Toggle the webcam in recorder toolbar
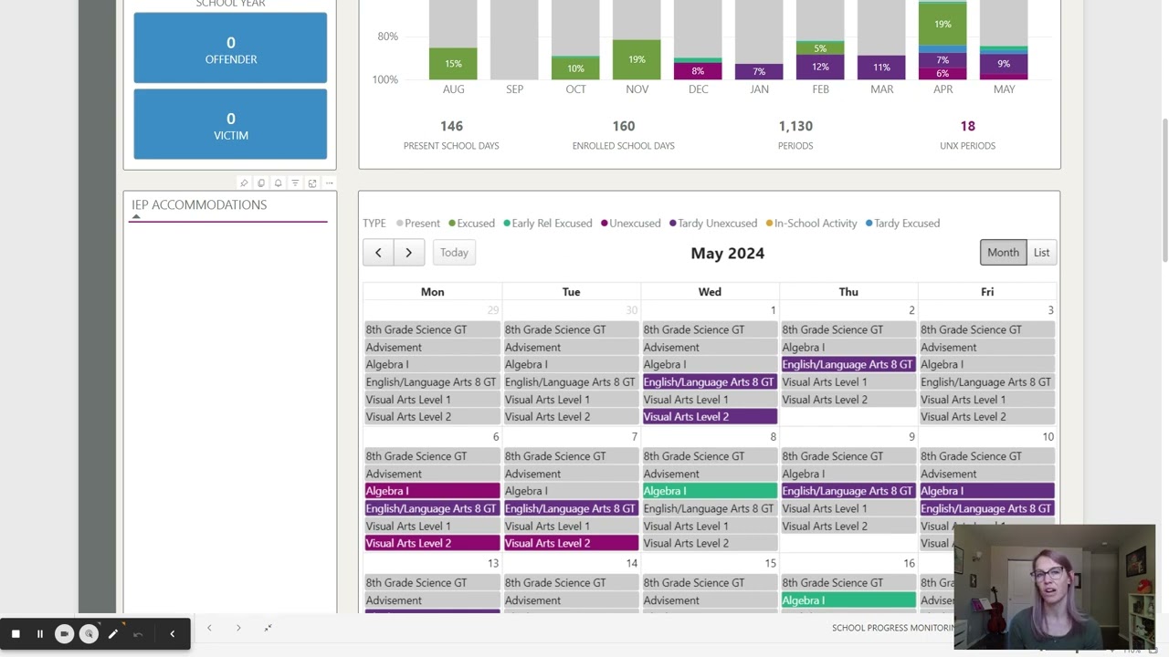1169x657 pixels. (x=64, y=633)
